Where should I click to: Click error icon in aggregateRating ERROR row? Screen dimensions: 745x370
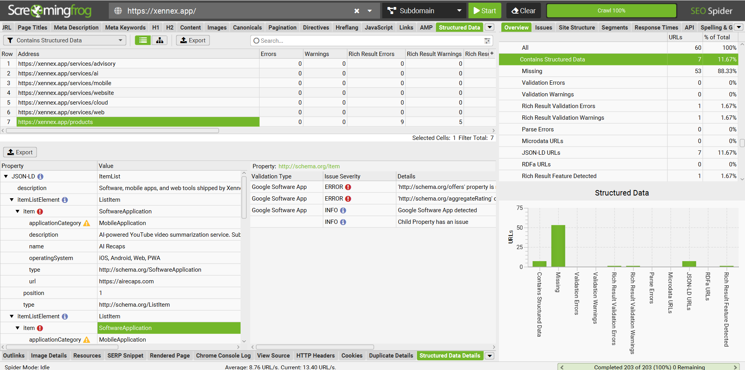tap(348, 199)
